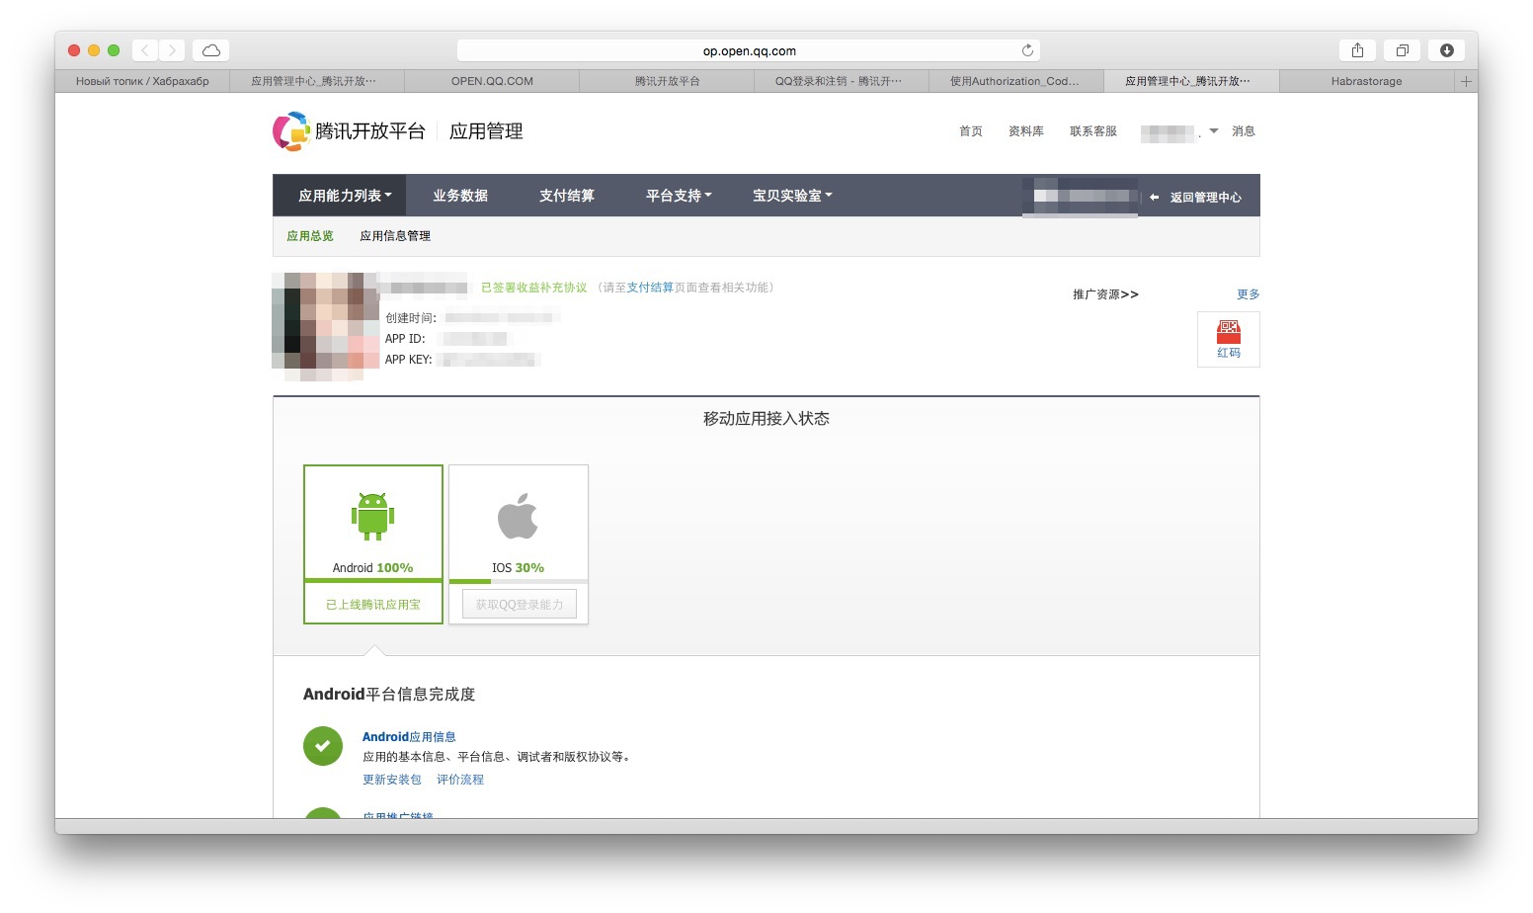
Task: Click the op.open.qq.com address bar
Action: click(749, 50)
